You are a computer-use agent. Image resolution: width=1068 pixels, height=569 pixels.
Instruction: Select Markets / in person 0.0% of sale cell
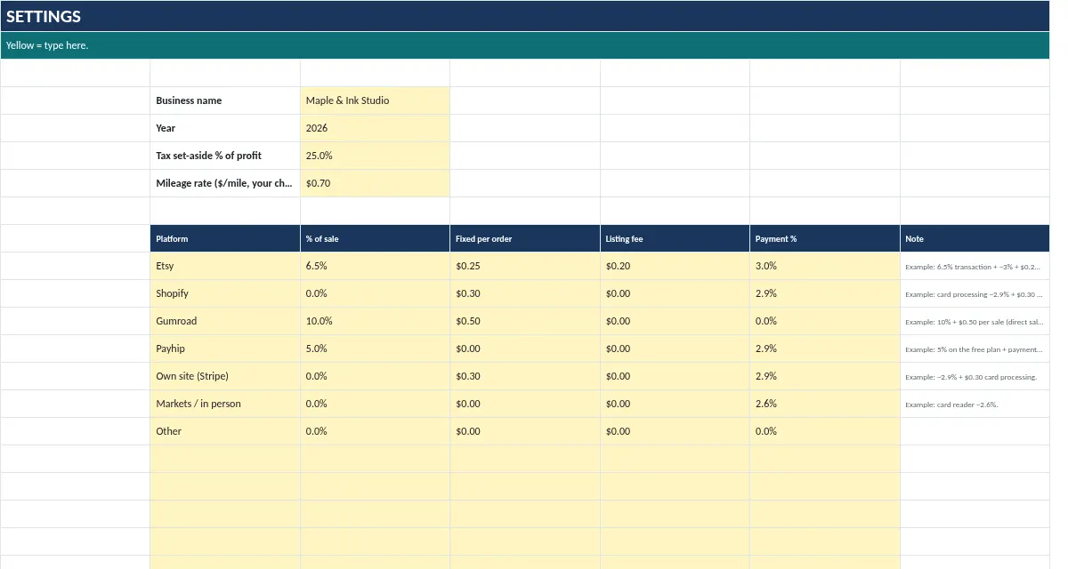pos(375,404)
